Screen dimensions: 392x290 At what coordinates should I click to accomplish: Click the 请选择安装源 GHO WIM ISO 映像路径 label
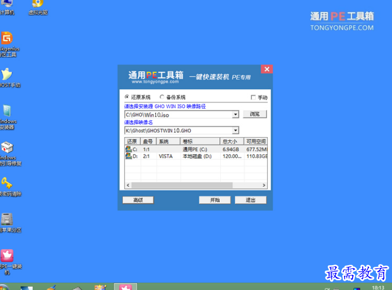click(165, 106)
